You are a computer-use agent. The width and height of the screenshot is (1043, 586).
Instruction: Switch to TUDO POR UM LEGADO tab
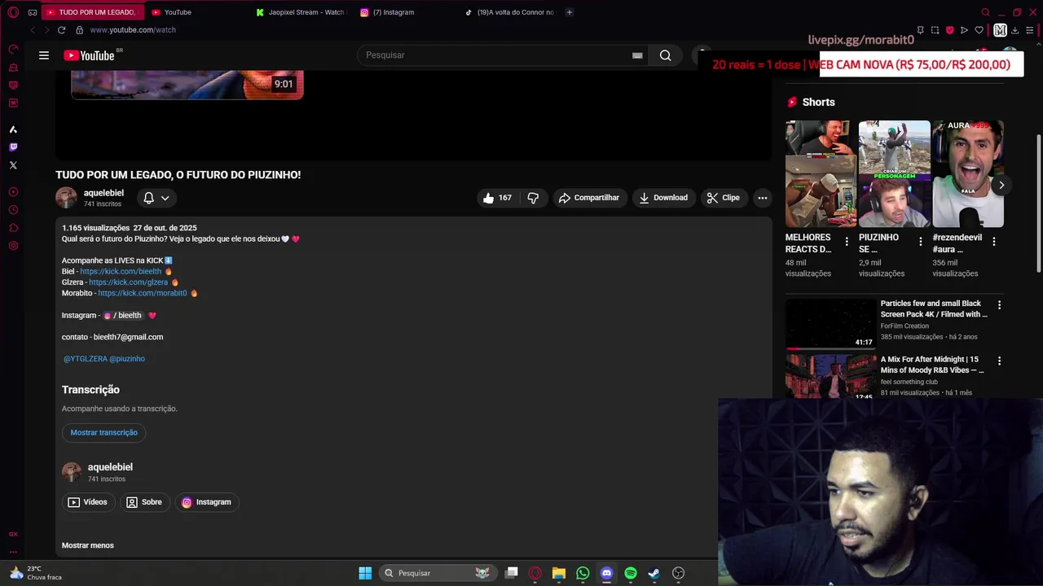tap(92, 12)
